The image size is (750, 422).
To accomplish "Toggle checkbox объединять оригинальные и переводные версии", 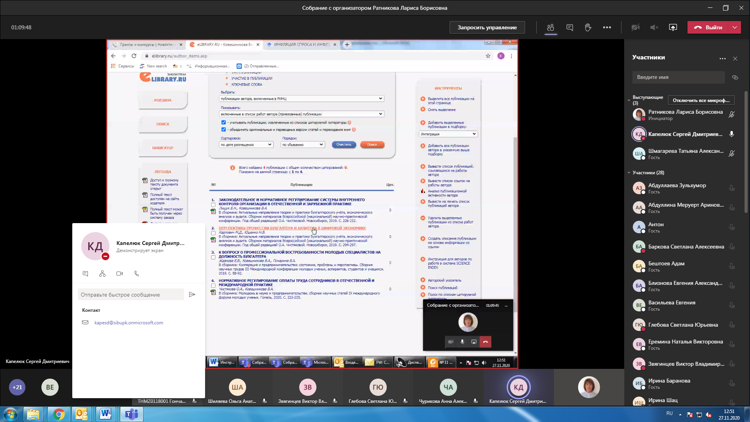I will (x=223, y=129).
